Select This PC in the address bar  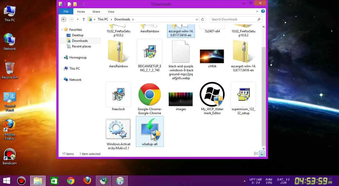click(x=103, y=19)
